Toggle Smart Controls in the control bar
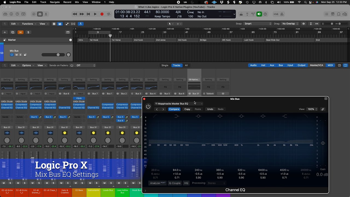The image size is (350, 197). pos(34,14)
